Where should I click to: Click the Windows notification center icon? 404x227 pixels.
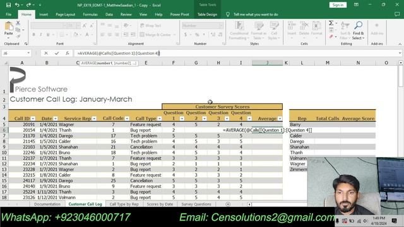(394, 221)
